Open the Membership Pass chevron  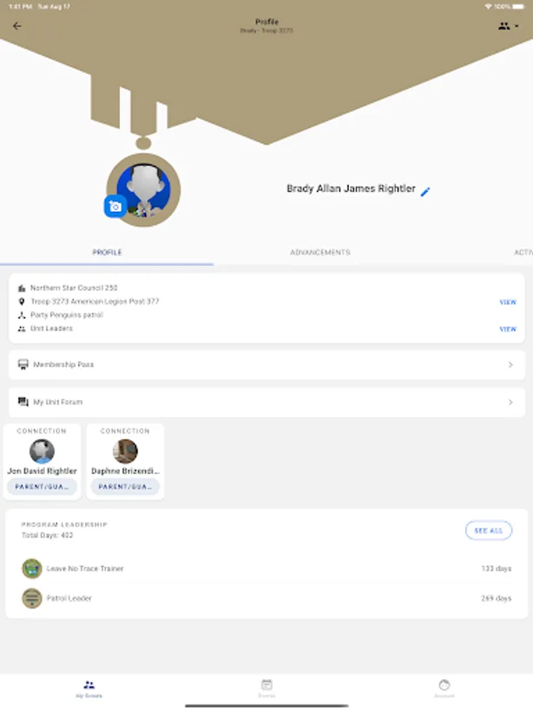[x=510, y=364]
